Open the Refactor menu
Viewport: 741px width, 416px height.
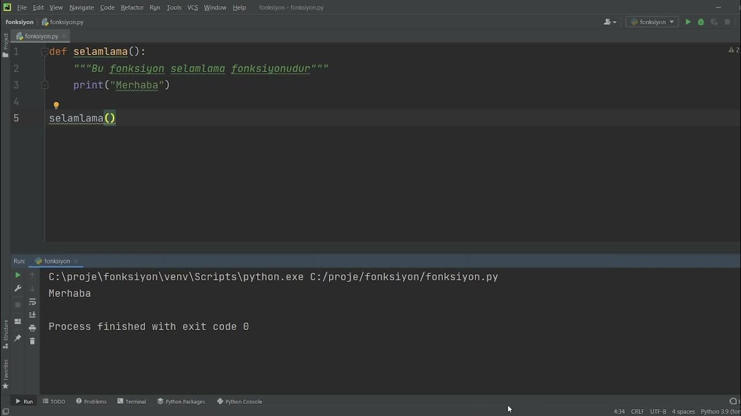(x=132, y=8)
